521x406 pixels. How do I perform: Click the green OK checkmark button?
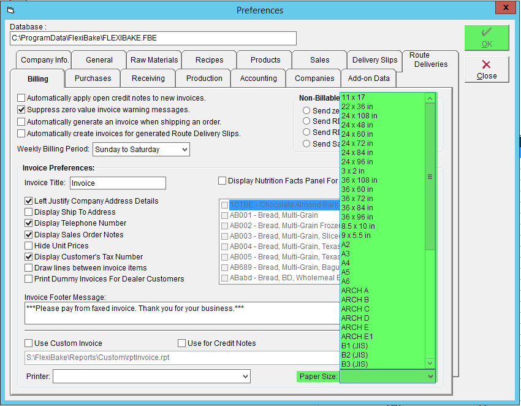pos(487,37)
